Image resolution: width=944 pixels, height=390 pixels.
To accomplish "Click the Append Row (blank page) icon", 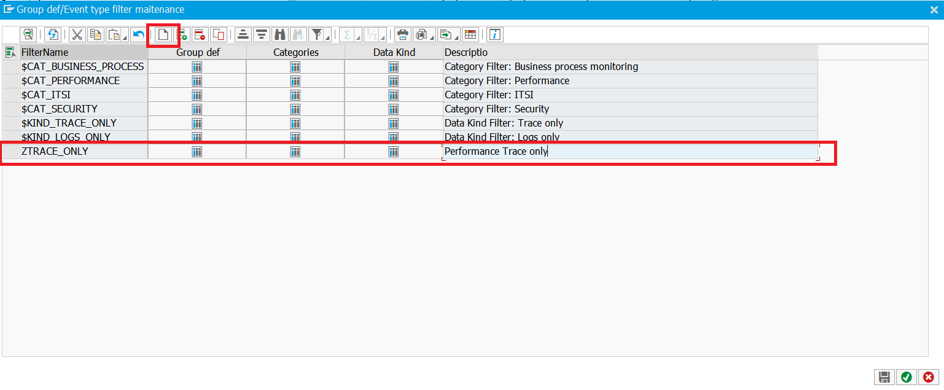I will pos(163,34).
